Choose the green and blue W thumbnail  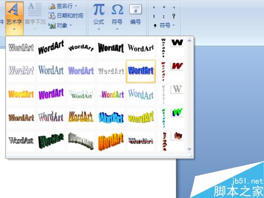(x=177, y=112)
